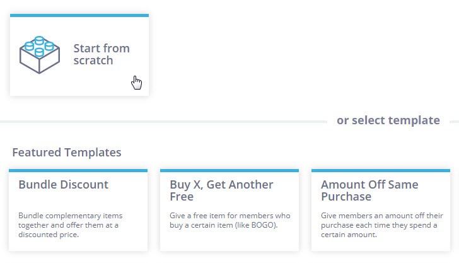Select the Start from scratch card
459x263 pixels.
[79, 55]
